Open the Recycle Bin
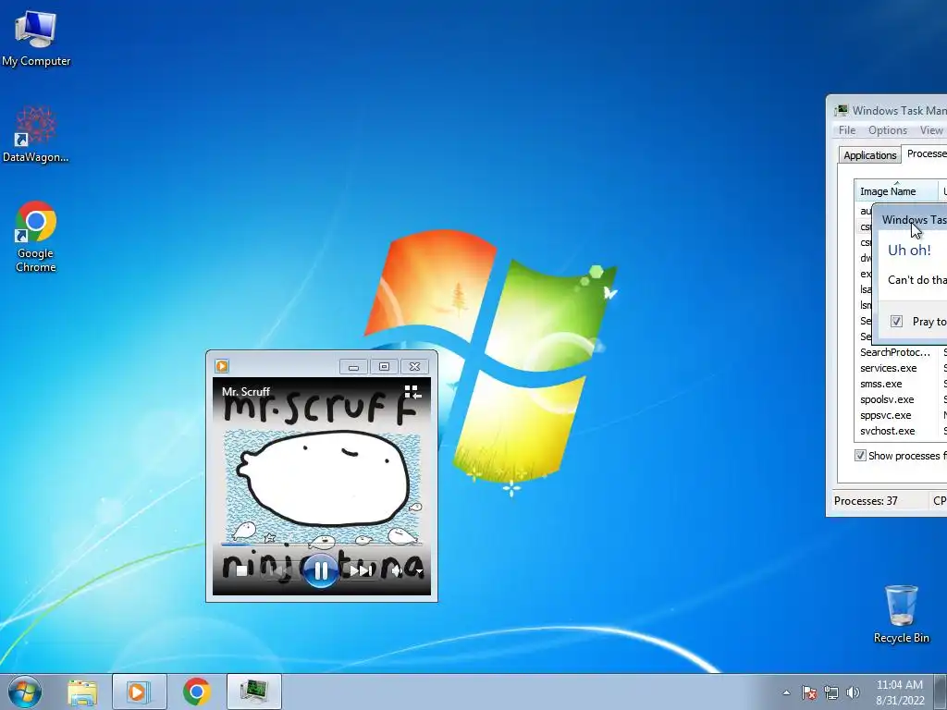The image size is (947, 710). tap(901, 614)
